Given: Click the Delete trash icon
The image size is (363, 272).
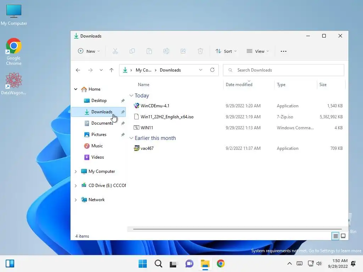Looking at the screenshot, I should tap(200, 51).
